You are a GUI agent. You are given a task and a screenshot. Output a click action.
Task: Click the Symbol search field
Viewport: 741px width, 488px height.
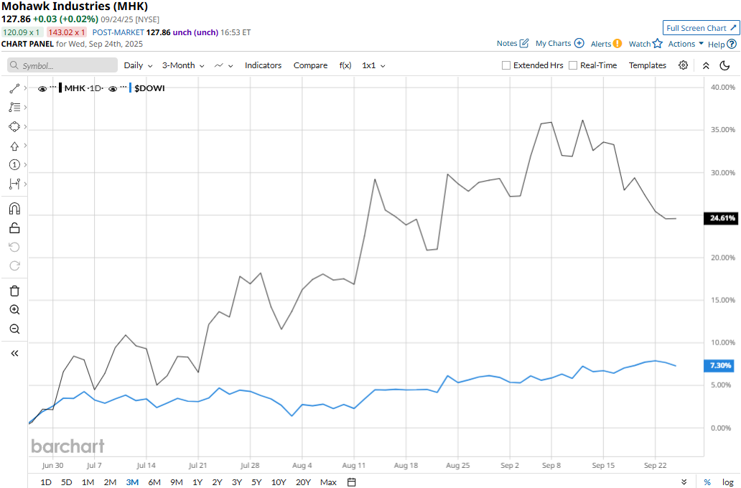click(62, 65)
